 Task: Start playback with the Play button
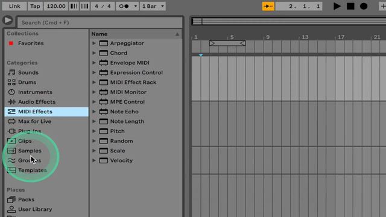(337, 6)
